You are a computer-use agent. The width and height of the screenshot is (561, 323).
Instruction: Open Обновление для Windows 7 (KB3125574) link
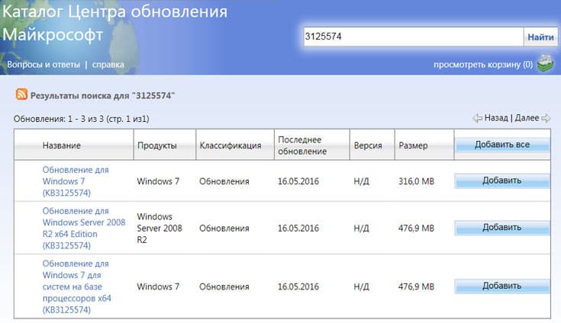coord(76,181)
